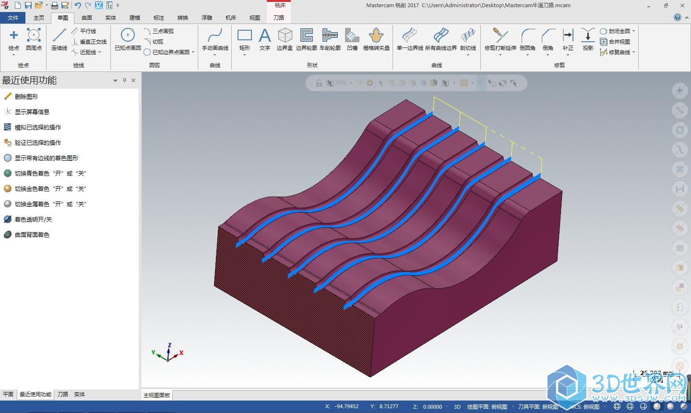Viewport: 691px width, 413px height.
Task: Select the 圆周点 bolt circle tool
Action: coord(34,38)
